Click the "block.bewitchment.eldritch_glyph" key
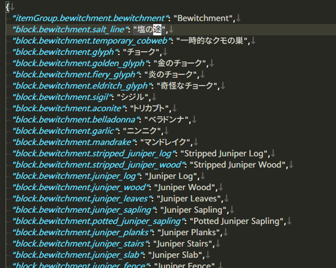The image size is (336, 268). (82, 86)
